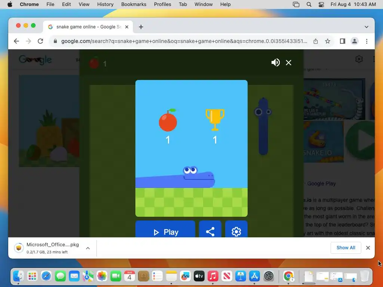Start the snake game with Play
The image size is (383, 287).
(x=165, y=229)
